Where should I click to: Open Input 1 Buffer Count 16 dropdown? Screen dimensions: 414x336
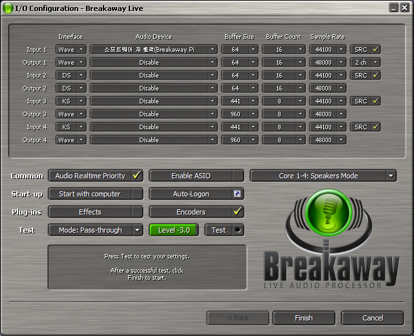(x=283, y=49)
